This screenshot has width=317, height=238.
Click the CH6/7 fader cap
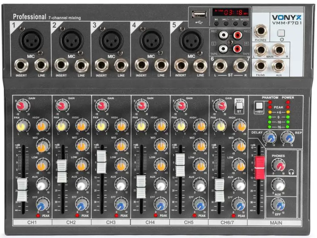coord(219,190)
